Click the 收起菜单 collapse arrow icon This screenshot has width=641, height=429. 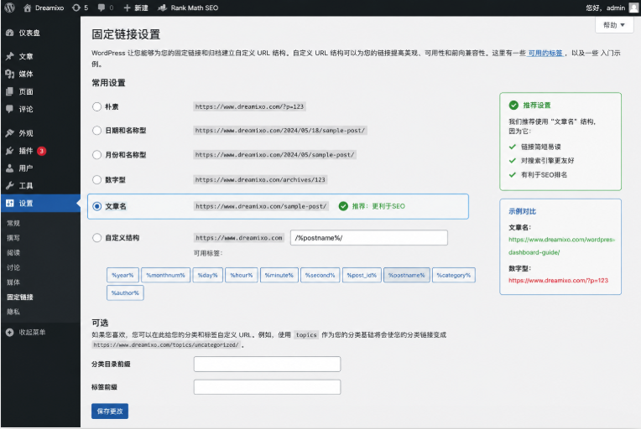[10, 333]
